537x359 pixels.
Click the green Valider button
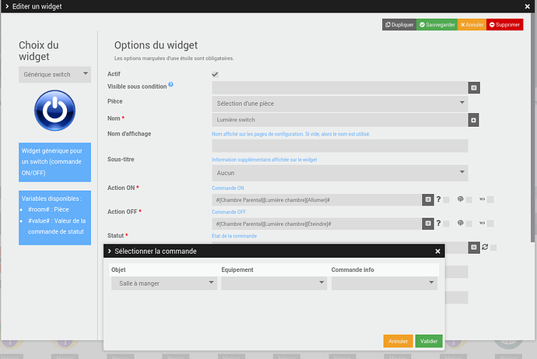429,341
